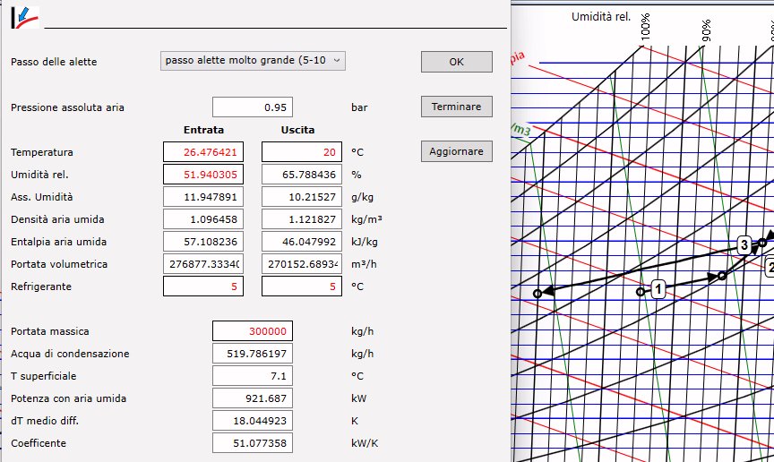774x462 pixels.
Task: Click the Entrata Ass. Umidità field
Action: [203, 197]
